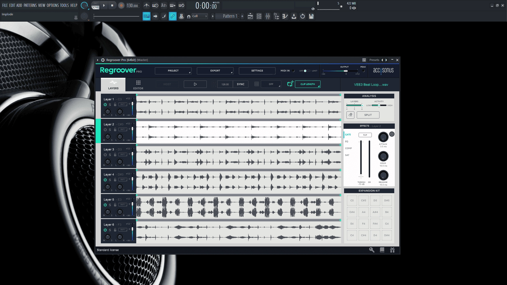Click the C5 expansion kit pad
This screenshot has height=285, width=507.
click(x=352, y=201)
